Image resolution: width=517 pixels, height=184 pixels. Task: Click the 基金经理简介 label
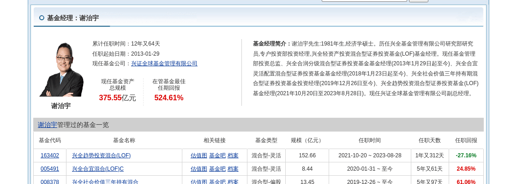click(272, 44)
